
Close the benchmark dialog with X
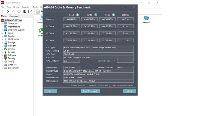point(134,7)
